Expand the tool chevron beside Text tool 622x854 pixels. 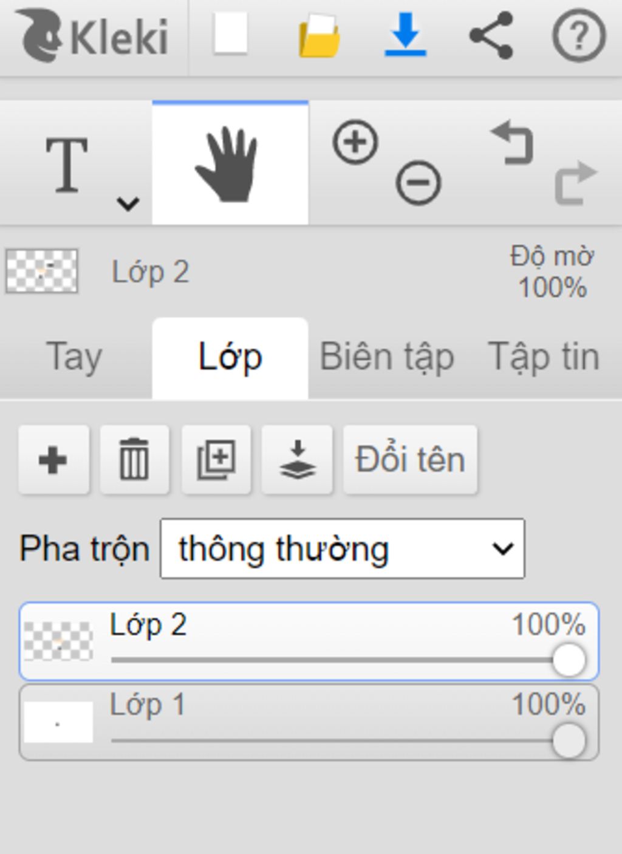pyautogui.click(x=128, y=203)
